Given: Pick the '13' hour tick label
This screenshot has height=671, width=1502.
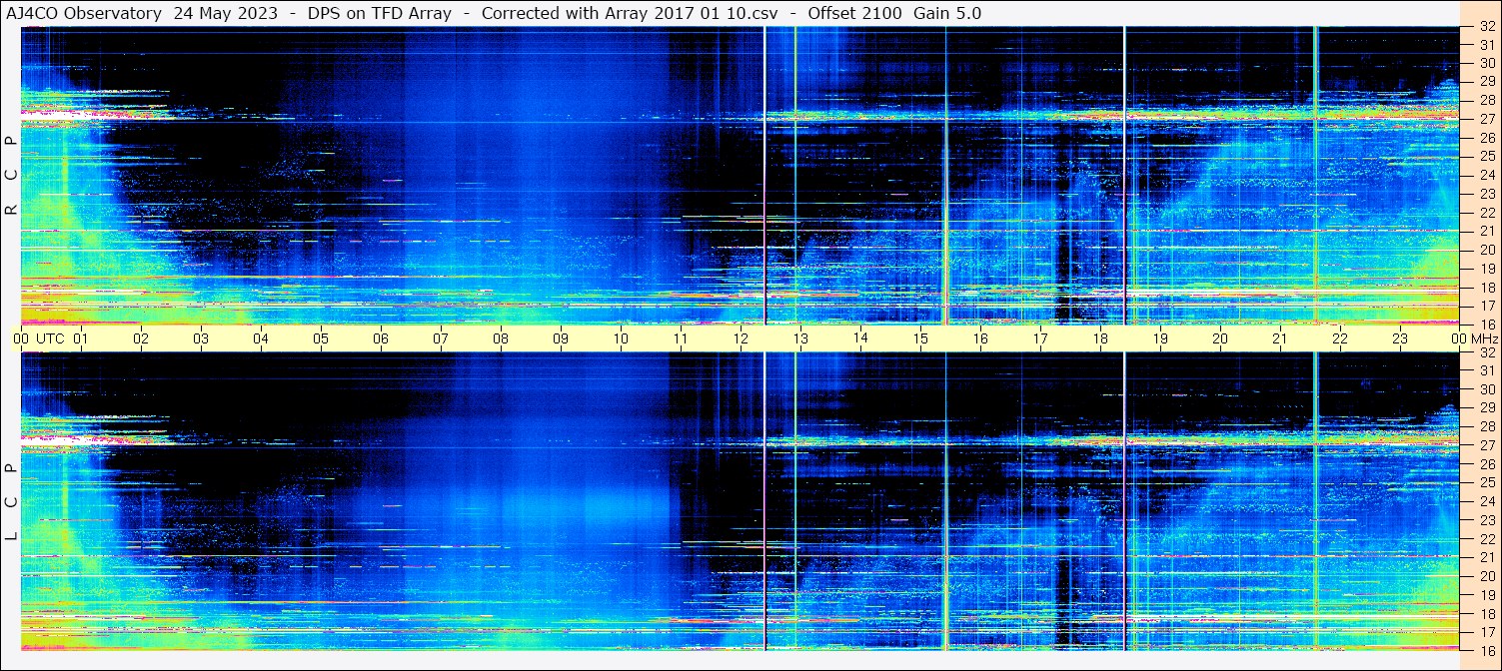Looking at the screenshot, I should click(800, 338).
